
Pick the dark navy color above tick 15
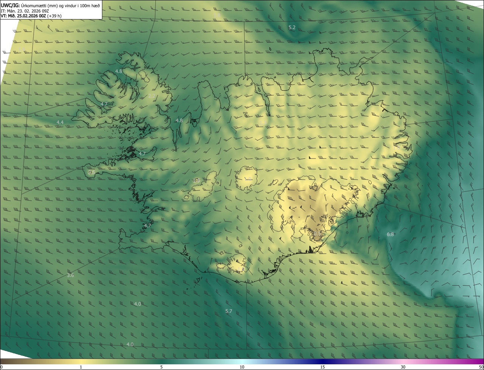pos(323,361)
